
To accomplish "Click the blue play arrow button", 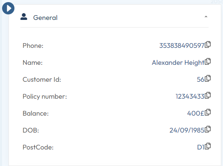I will 8,8.
